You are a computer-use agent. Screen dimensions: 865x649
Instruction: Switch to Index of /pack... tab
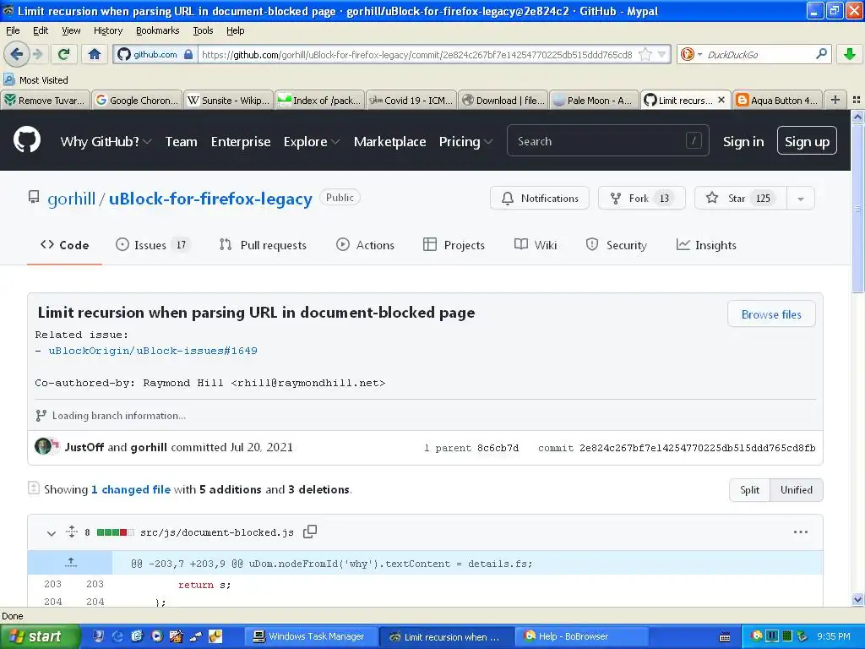pyautogui.click(x=320, y=100)
